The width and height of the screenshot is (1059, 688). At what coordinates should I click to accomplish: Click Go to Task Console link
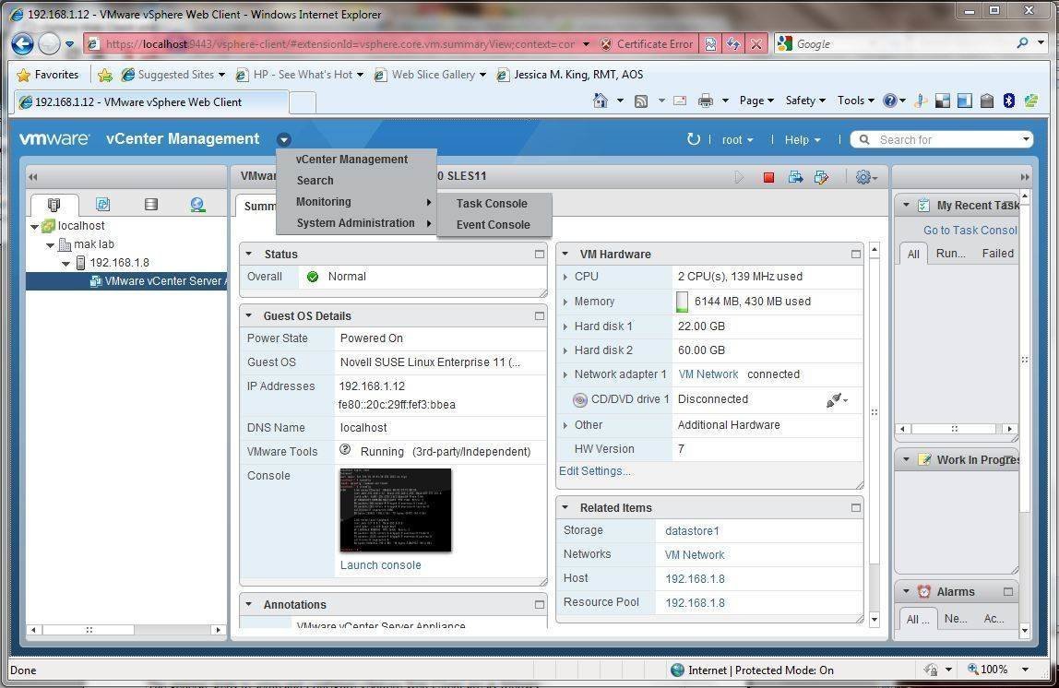click(970, 231)
